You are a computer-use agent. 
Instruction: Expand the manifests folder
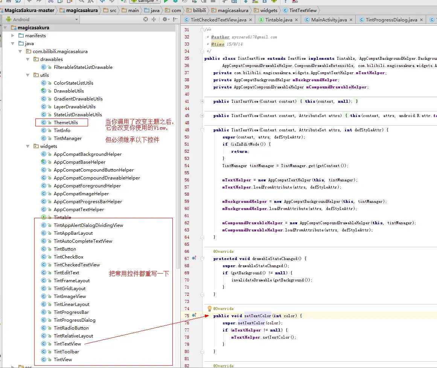click(x=13, y=36)
